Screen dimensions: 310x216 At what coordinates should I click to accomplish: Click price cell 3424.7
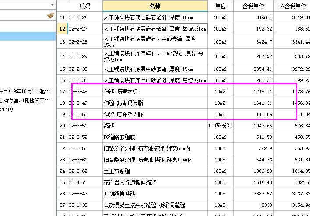click(x=253, y=42)
